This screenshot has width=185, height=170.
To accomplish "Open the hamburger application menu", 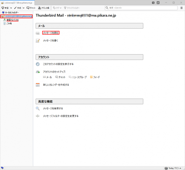I will click(181, 8).
